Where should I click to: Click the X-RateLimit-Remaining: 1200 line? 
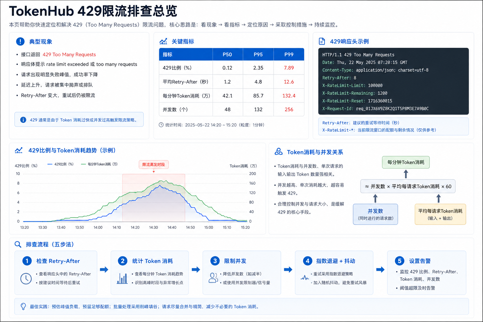click(355, 93)
